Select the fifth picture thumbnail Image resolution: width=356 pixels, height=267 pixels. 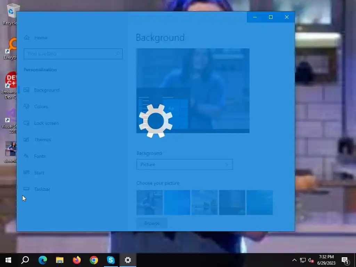pos(260,203)
